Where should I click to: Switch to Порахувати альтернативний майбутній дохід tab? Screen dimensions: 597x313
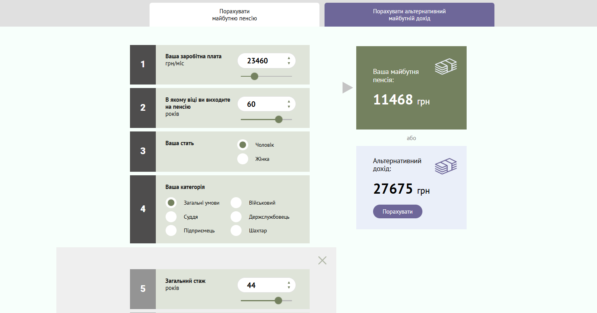409,15
